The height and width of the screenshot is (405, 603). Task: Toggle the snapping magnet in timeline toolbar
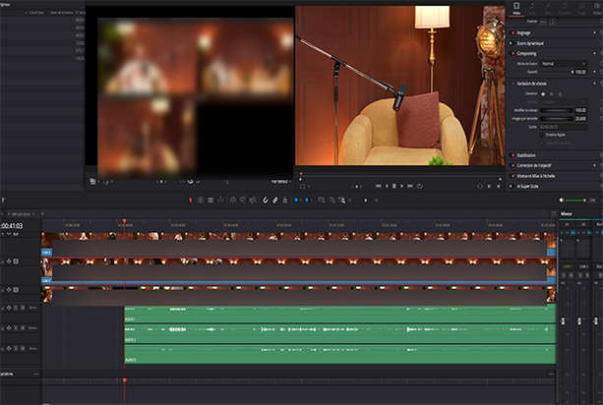pos(265,200)
